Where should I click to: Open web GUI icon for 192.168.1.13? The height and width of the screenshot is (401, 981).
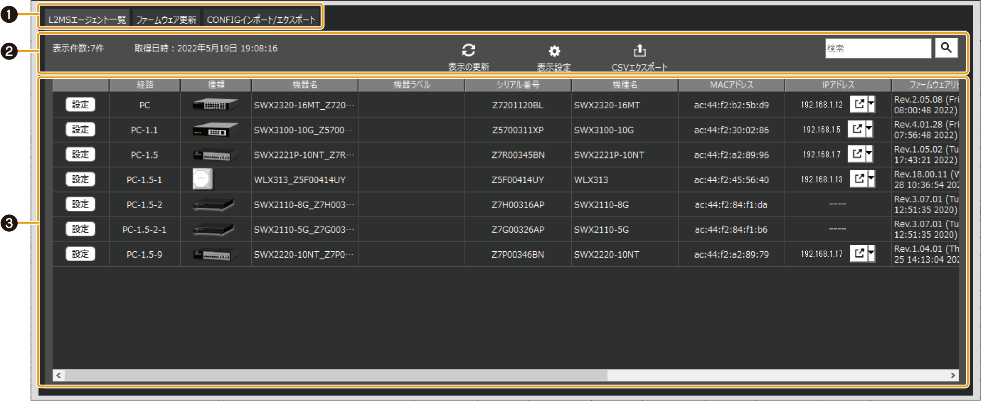pyautogui.click(x=859, y=179)
